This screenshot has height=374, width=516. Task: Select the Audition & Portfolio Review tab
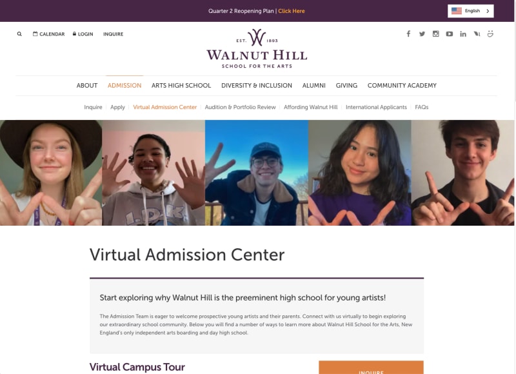(240, 107)
